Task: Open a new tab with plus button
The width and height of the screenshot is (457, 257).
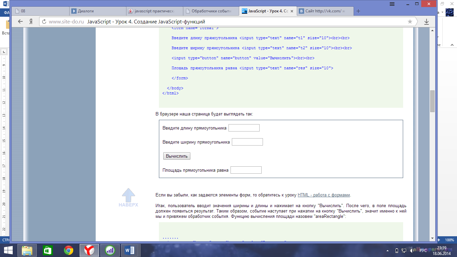Action: coord(358,11)
